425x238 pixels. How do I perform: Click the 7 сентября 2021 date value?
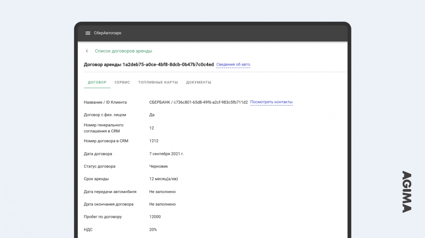pyautogui.click(x=167, y=154)
